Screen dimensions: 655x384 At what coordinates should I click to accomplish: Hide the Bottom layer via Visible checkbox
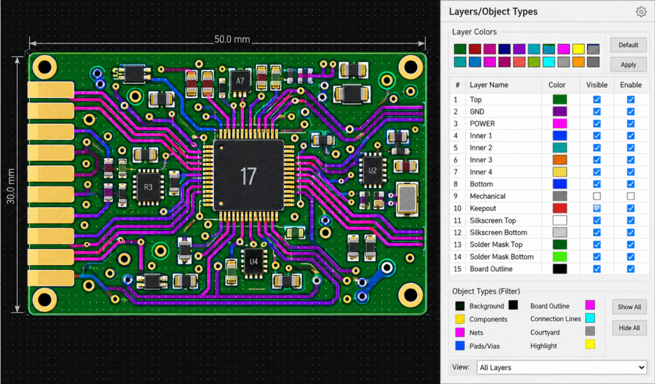597,184
